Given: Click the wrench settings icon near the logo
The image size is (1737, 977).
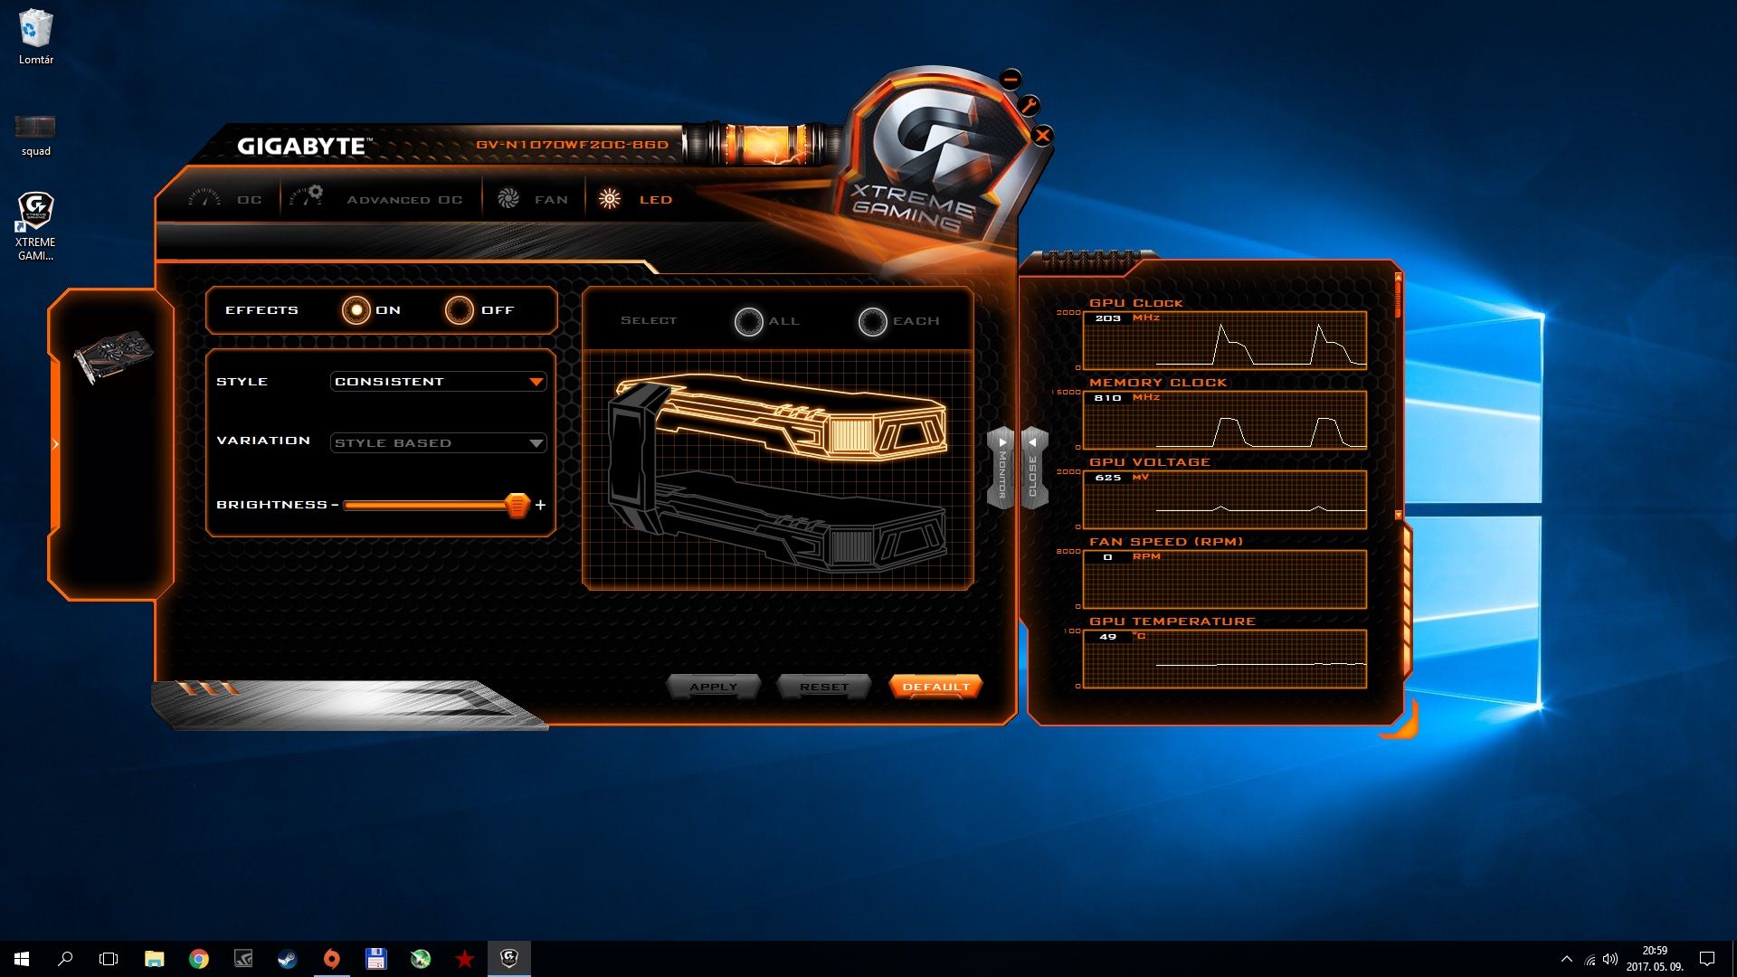Looking at the screenshot, I should pyautogui.click(x=1029, y=106).
